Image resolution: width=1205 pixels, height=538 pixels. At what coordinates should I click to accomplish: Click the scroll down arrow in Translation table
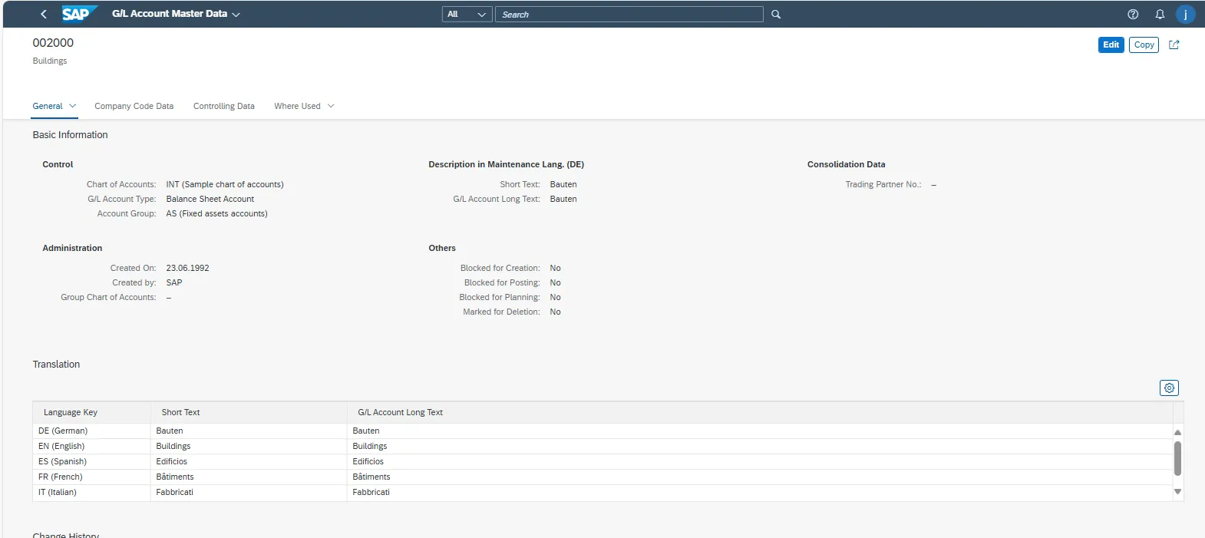(x=1177, y=492)
